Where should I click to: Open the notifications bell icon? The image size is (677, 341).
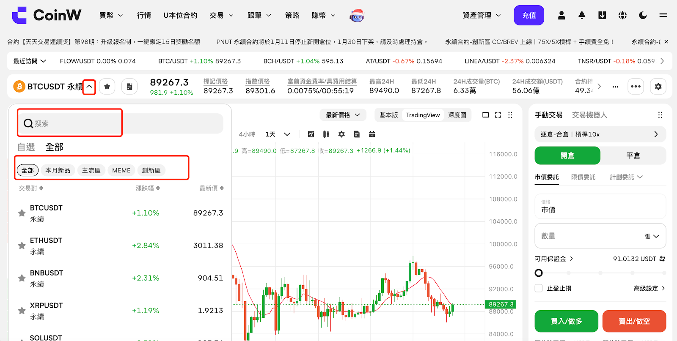582,16
